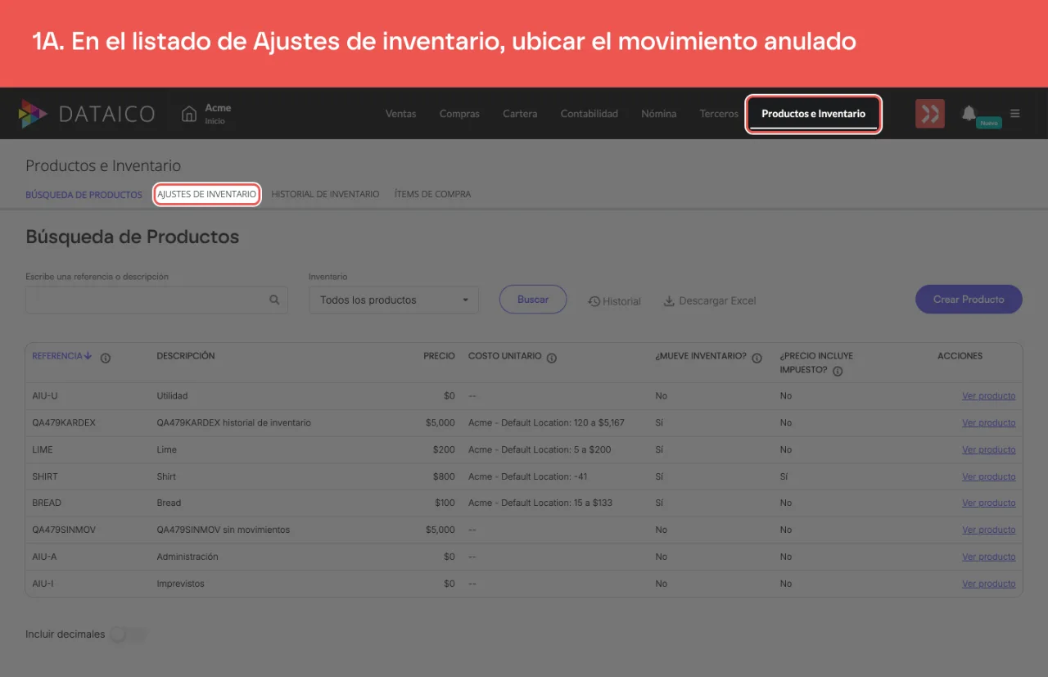Click the home icon next to Acme

[x=189, y=114]
